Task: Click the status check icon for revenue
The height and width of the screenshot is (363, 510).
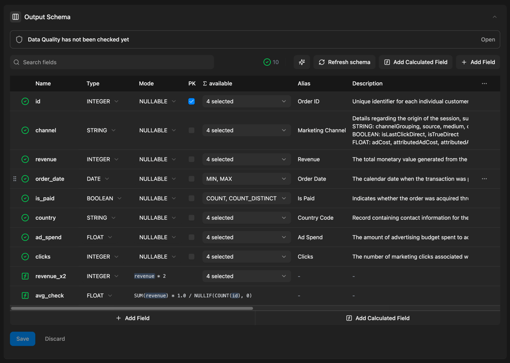Action: click(25, 159)
